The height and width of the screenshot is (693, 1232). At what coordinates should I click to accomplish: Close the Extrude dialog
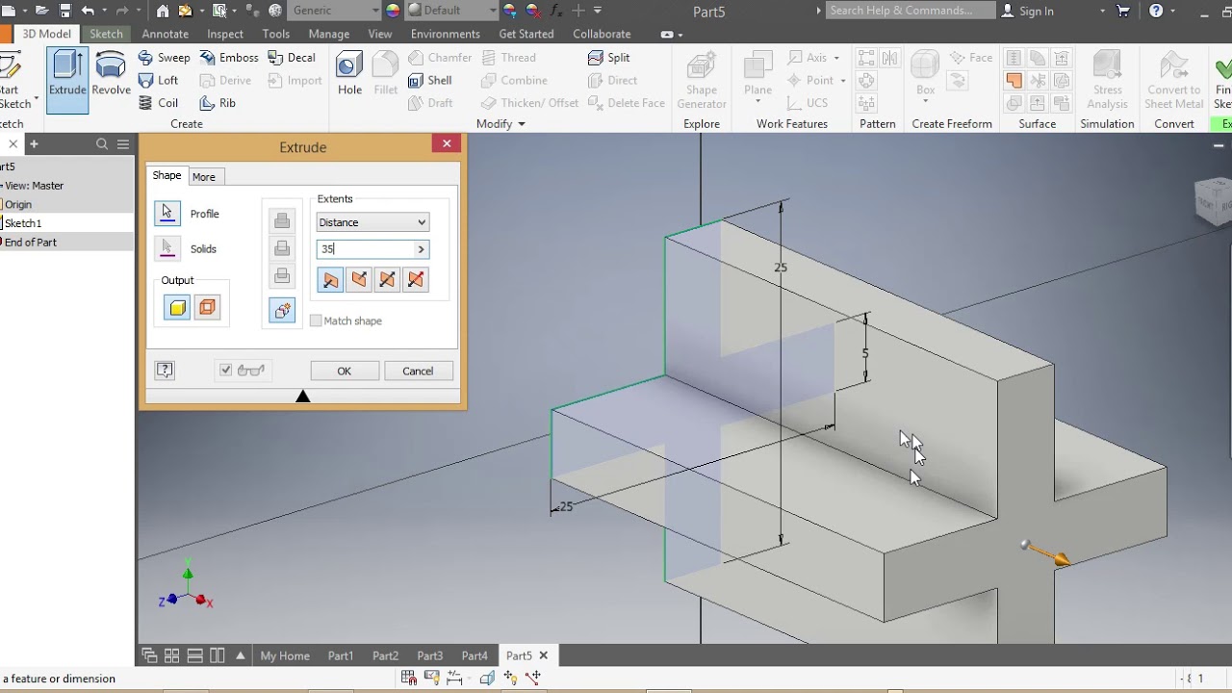(x=447, y=143)
